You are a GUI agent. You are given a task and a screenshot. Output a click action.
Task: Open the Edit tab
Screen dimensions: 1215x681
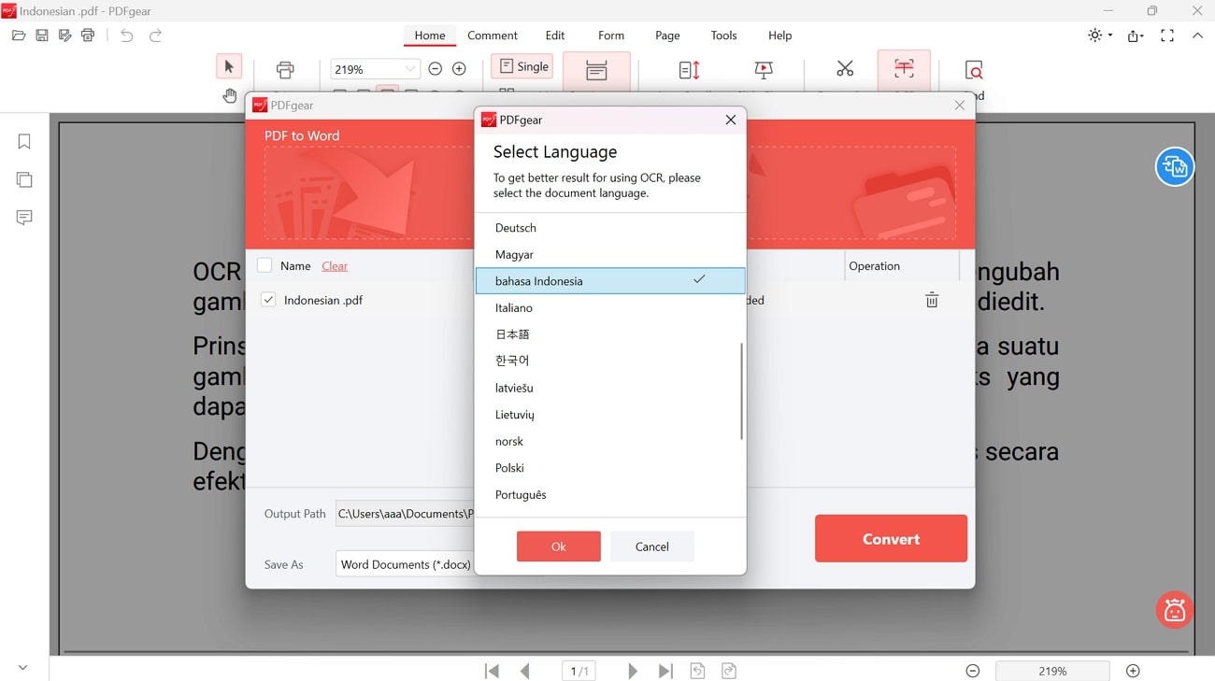coord(555,35)
